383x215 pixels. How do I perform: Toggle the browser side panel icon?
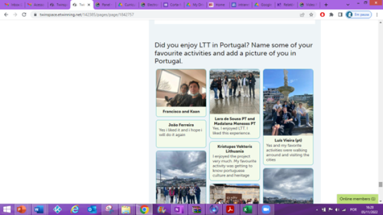[340, 14]
